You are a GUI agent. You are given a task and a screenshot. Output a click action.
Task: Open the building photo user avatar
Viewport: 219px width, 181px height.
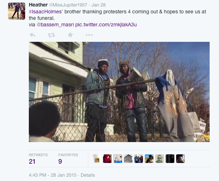point(128,159)
